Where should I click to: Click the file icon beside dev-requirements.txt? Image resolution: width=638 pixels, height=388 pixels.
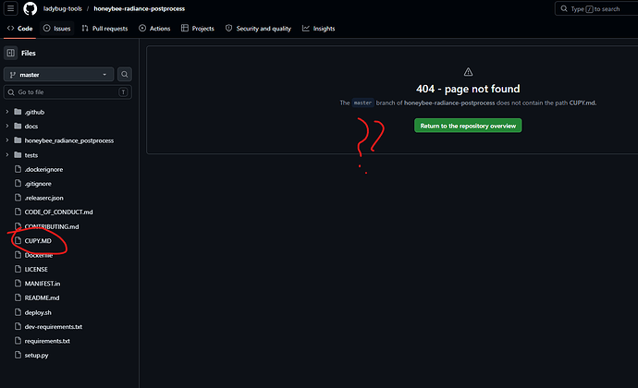[x=18, y=326]
